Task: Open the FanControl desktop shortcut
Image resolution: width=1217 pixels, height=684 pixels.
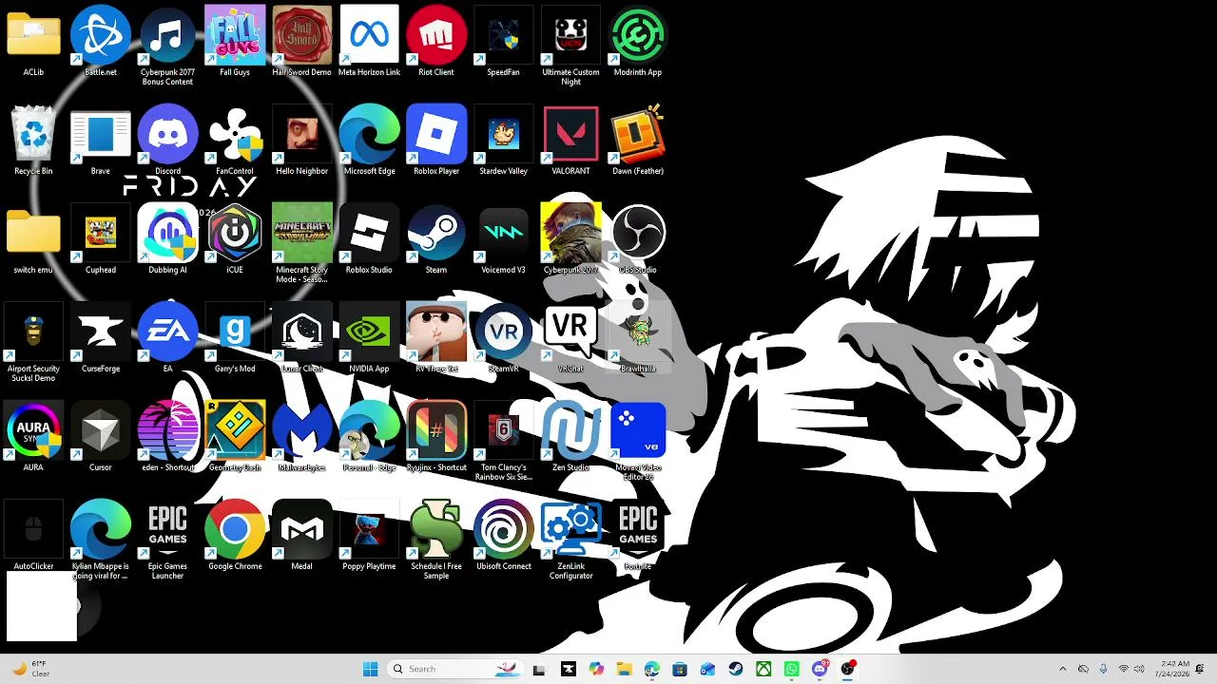Action: pyautogui.click(x=235, y=141)
